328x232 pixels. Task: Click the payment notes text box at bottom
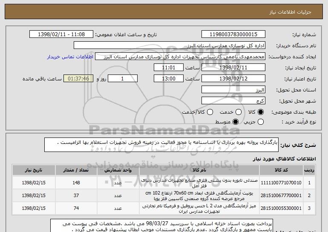[x=161, y=226]
